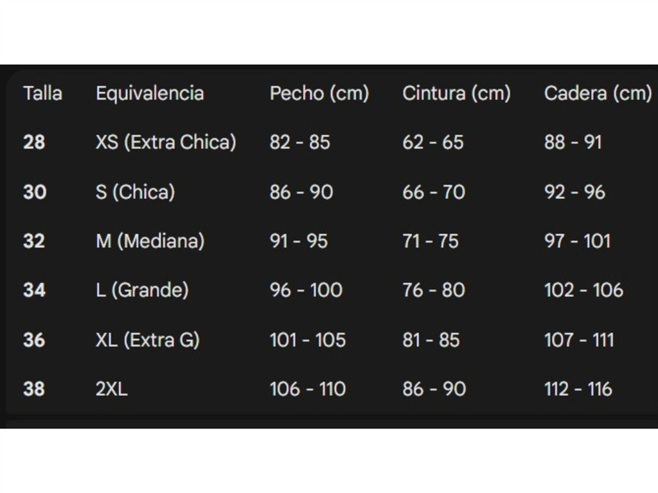Select size 38 row label
The image size is (658, 493).
pyautogui.click(x=34, y=389)
